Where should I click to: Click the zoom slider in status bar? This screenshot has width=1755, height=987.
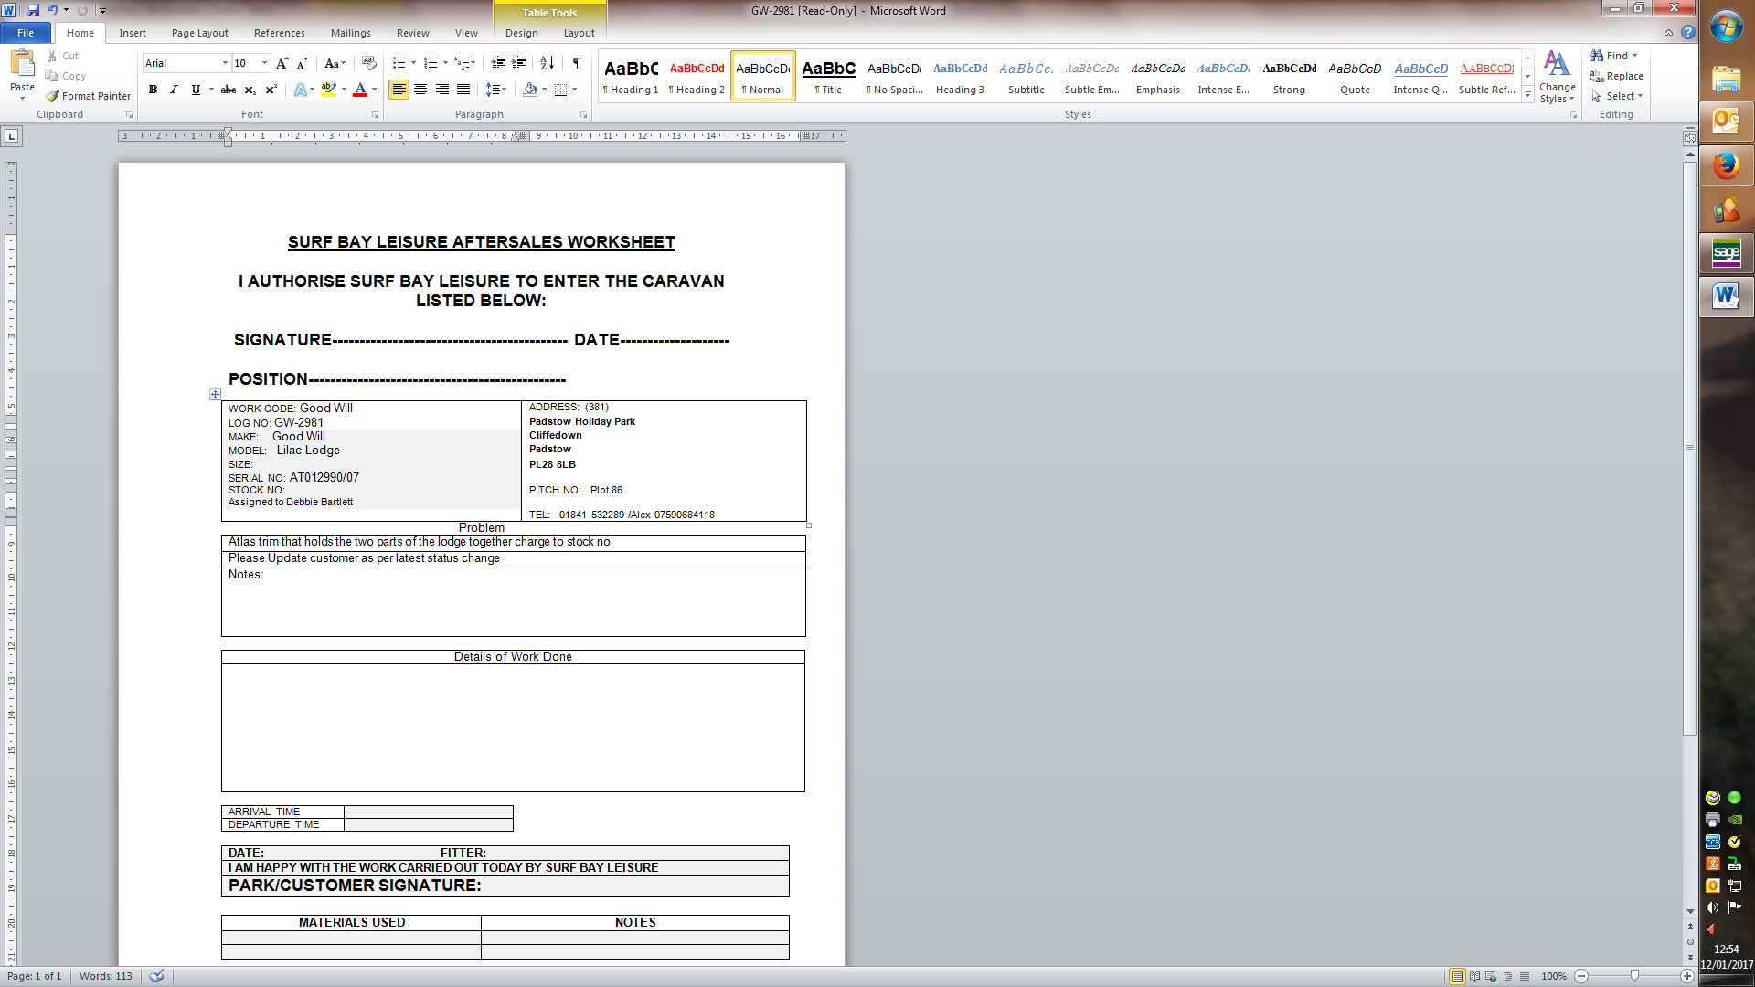[x=1634, y=976]
